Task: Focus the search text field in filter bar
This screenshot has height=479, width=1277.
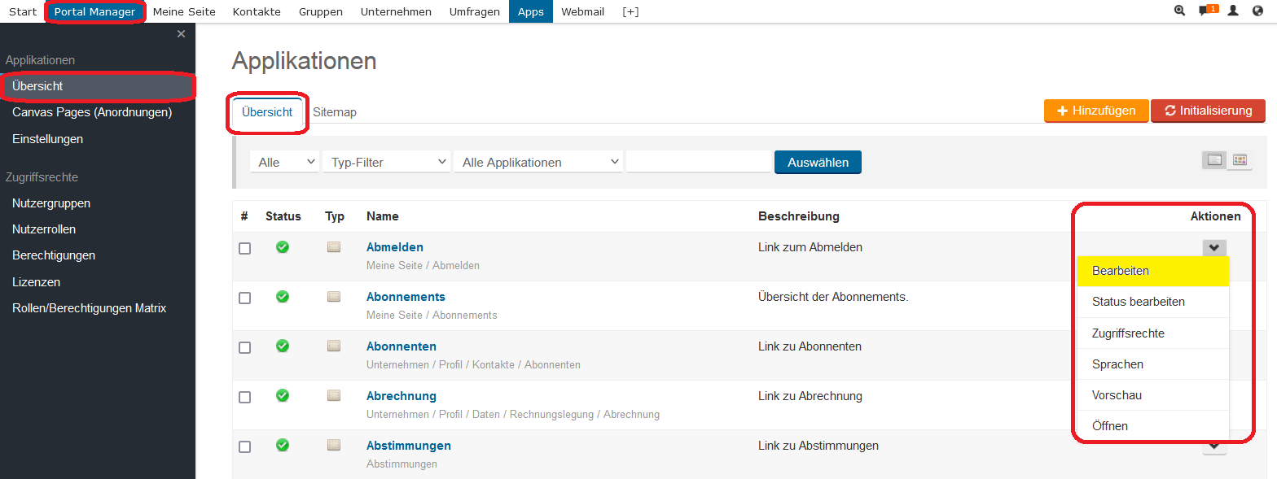Action: pyautogui.click(x=699, y=162)
